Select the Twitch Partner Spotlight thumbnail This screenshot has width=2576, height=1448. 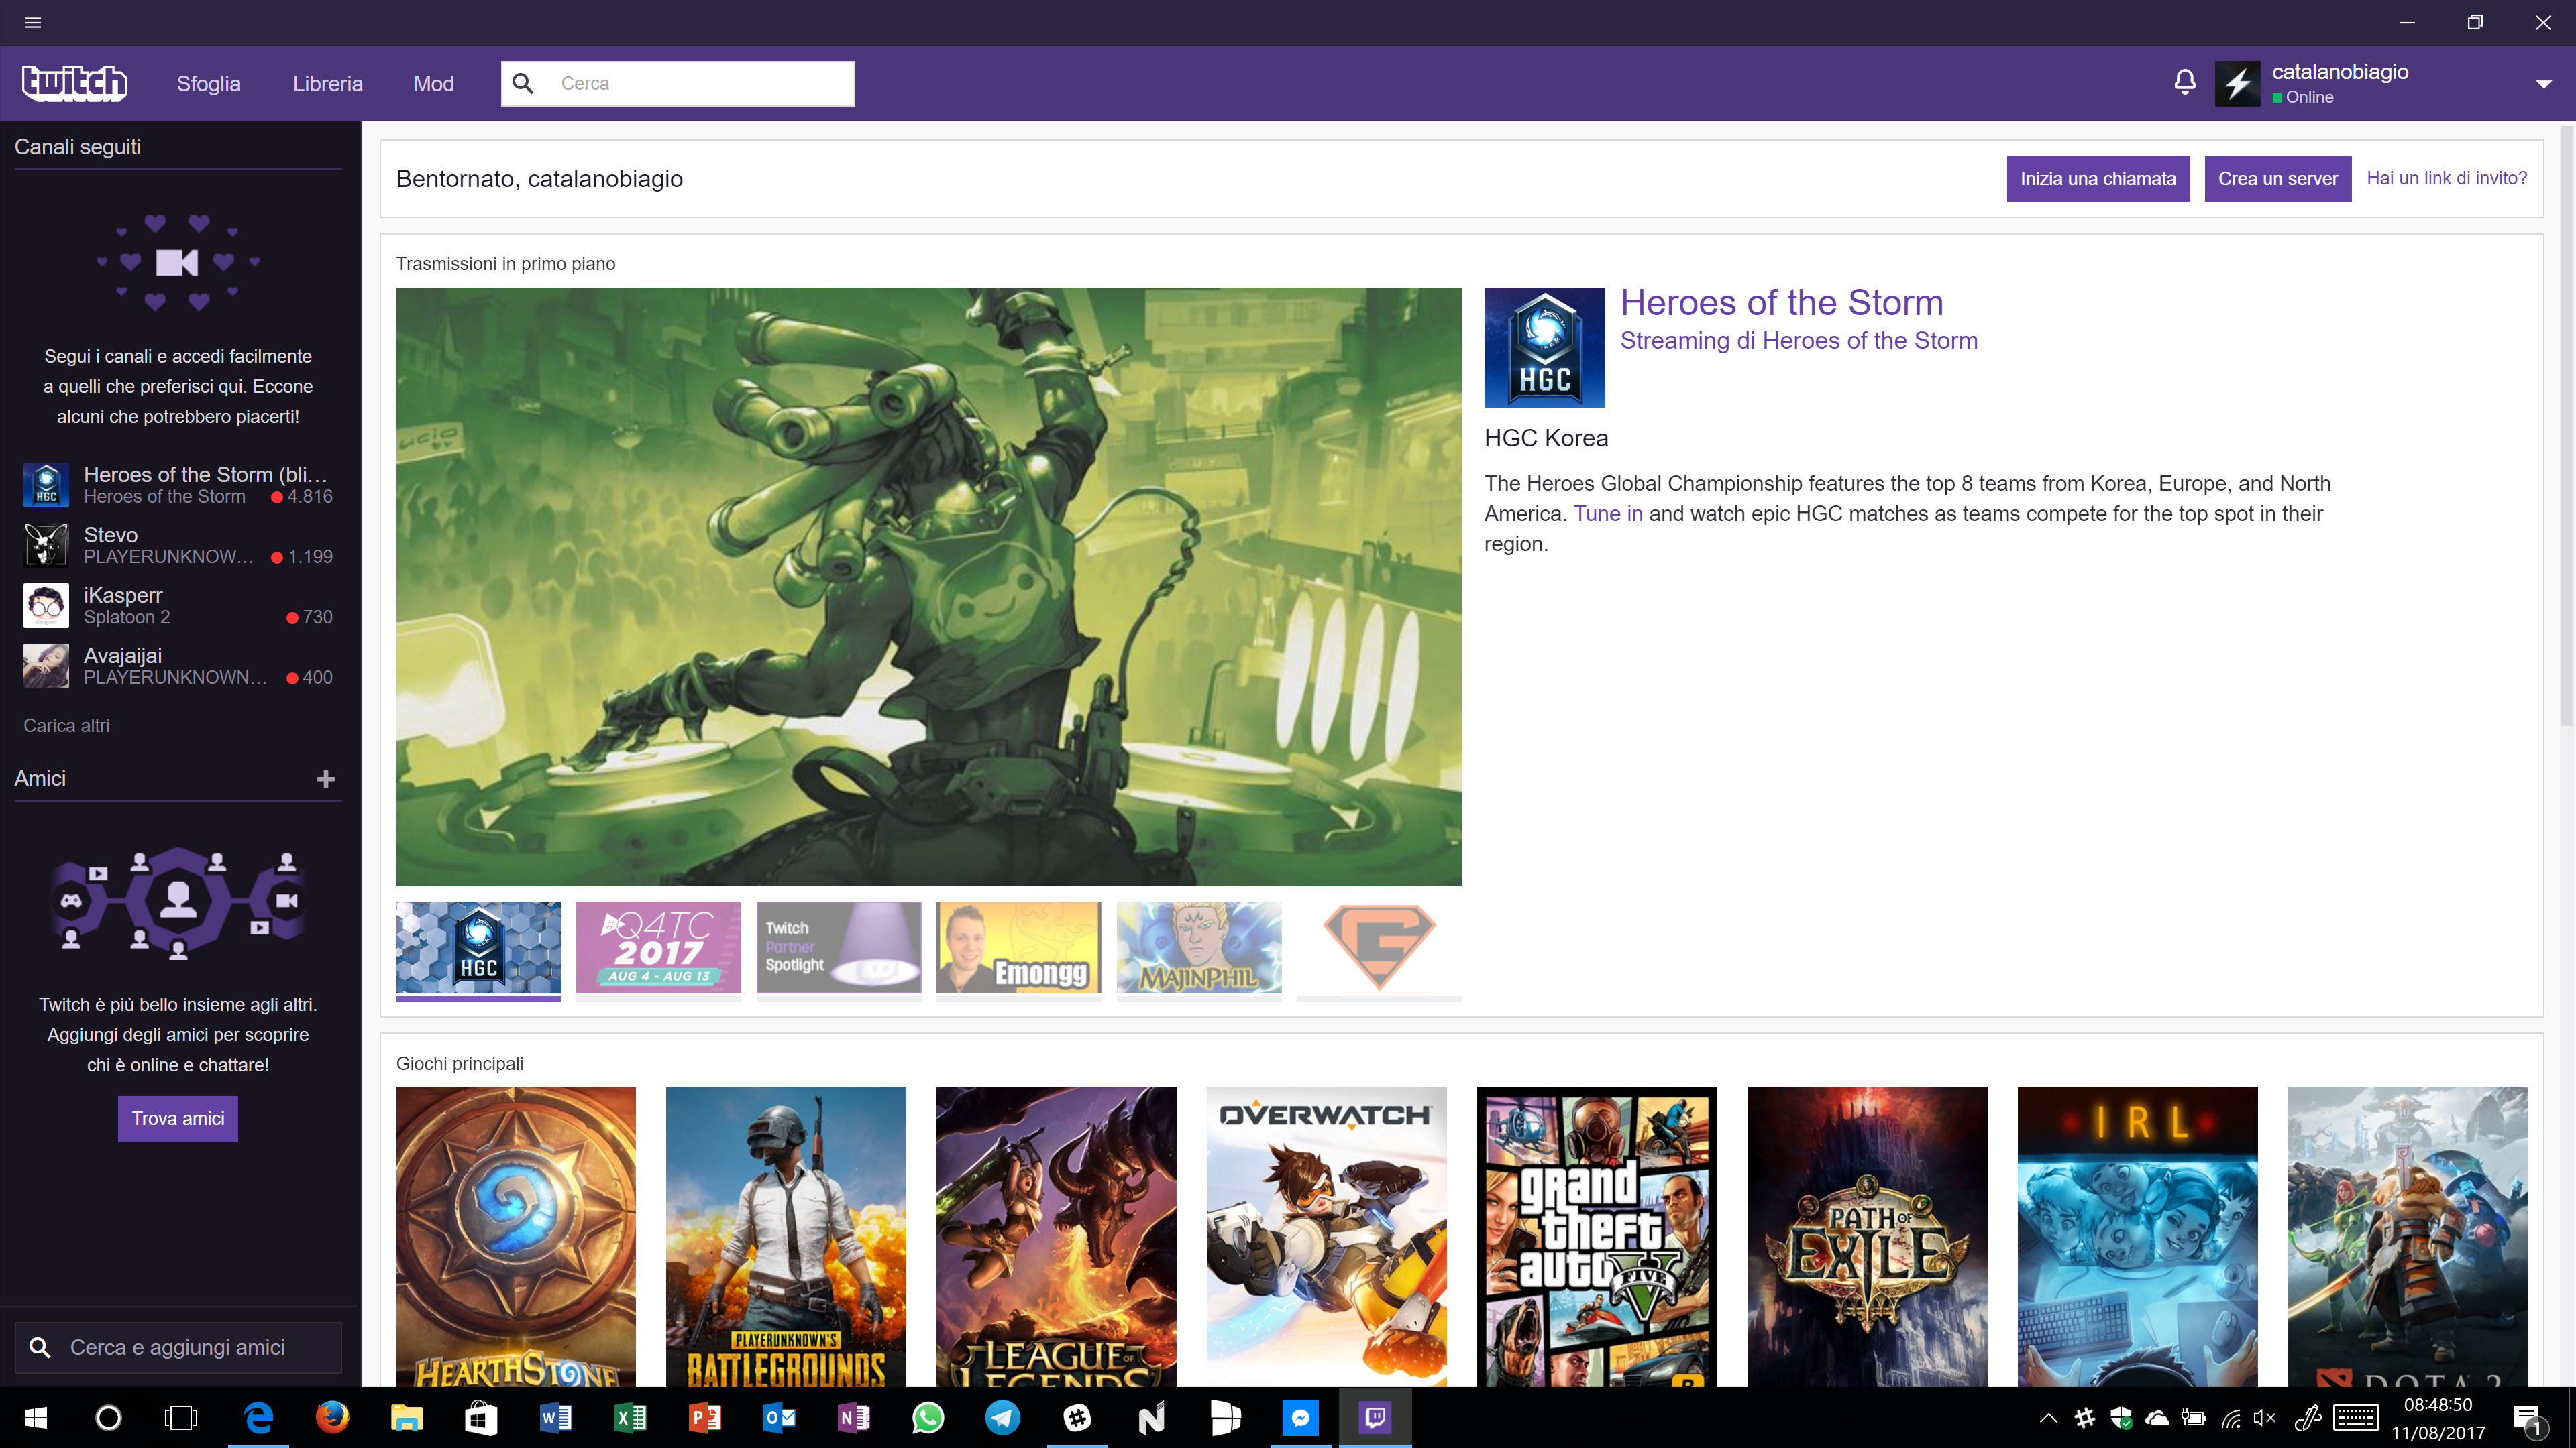pos(838,947)
